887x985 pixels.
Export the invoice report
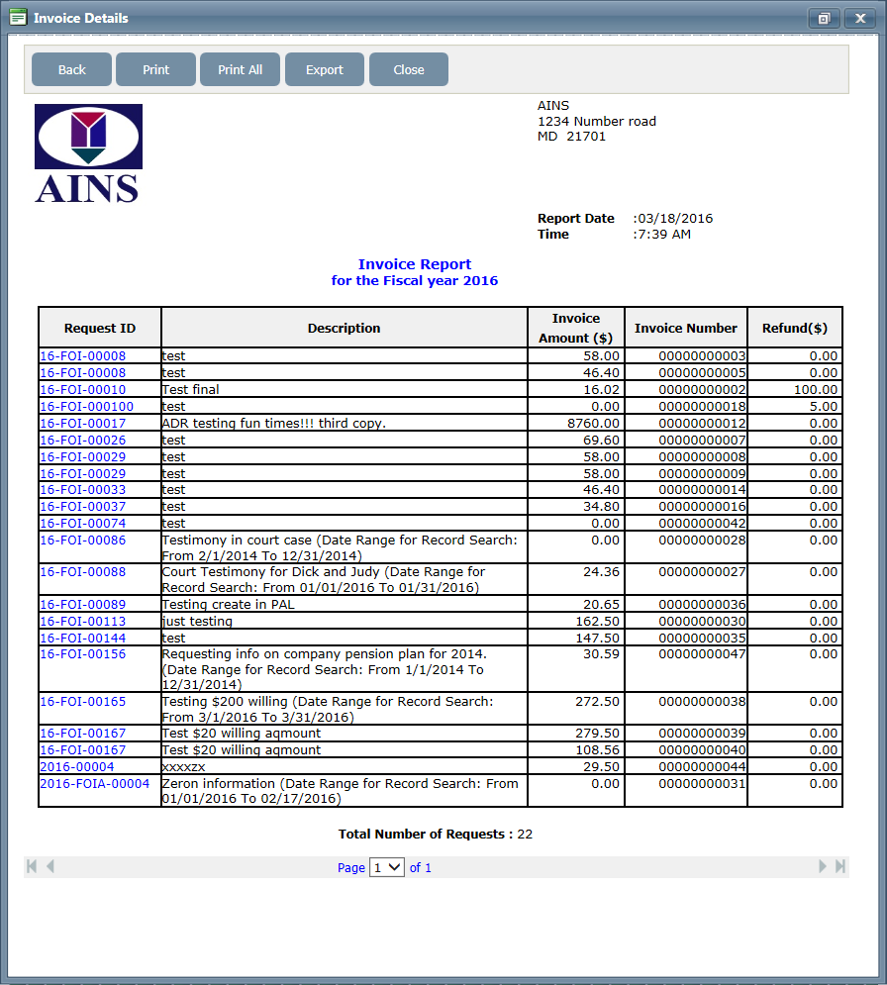(x=324, y=69)
